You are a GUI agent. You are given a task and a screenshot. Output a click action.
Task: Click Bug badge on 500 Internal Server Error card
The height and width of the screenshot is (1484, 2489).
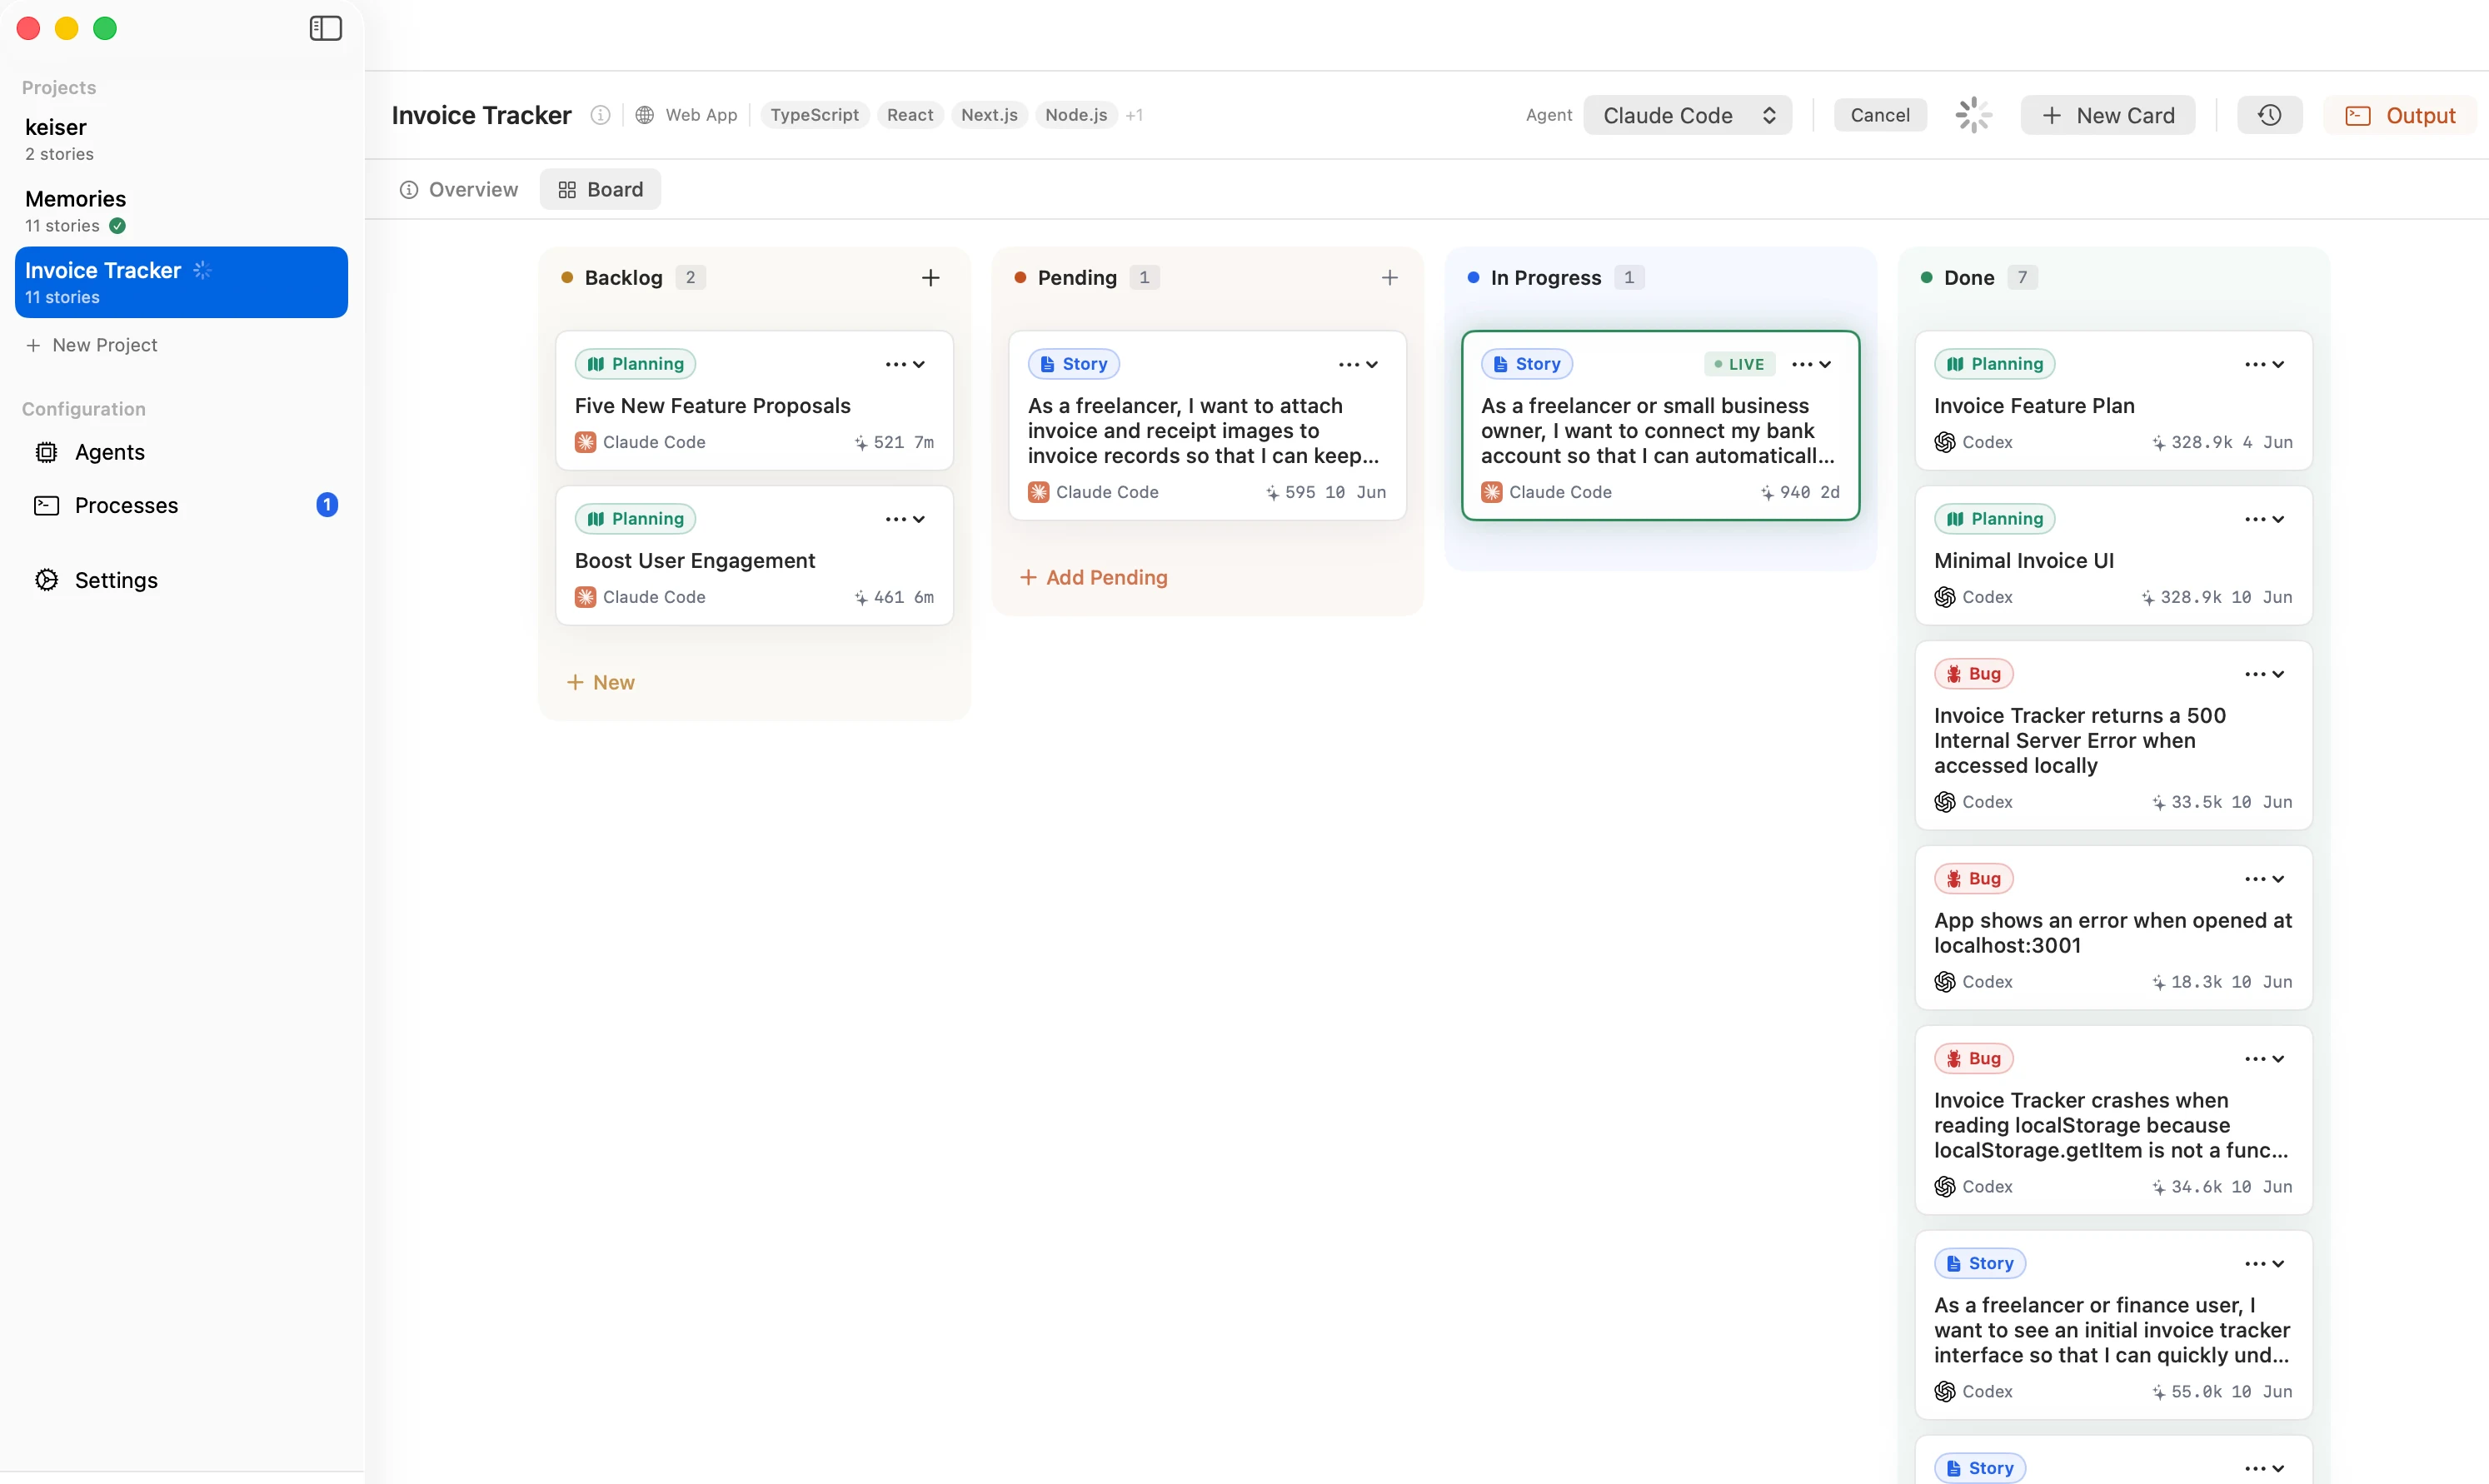pos(1973,674)
